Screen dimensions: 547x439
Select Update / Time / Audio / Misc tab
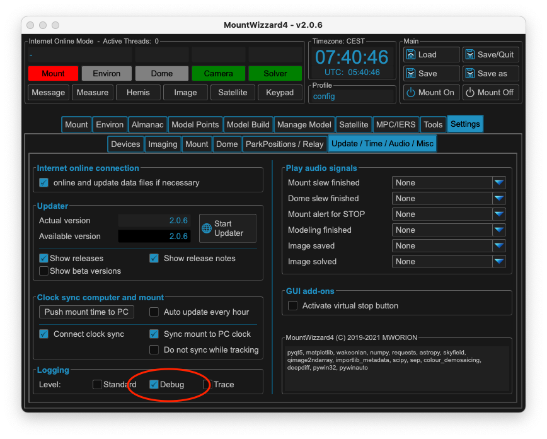click(x=383, y=144)
